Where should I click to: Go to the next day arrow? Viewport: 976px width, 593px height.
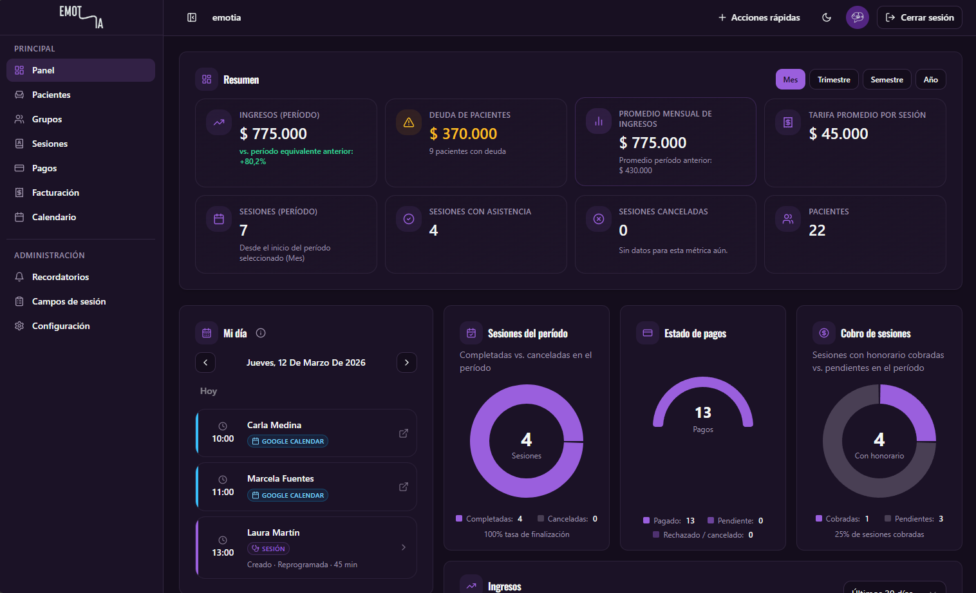click(407, 362)
